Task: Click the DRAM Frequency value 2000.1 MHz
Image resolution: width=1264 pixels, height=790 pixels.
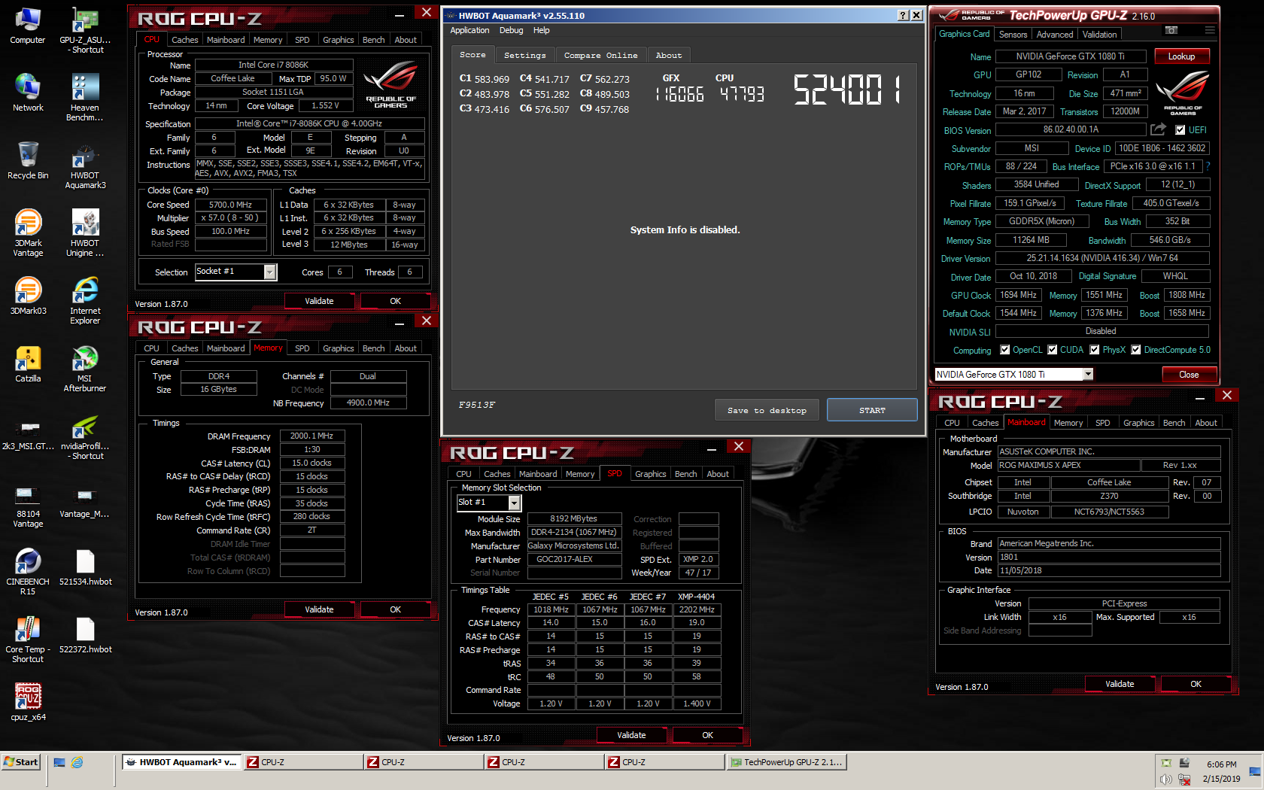Action: [x=311, y=436]
